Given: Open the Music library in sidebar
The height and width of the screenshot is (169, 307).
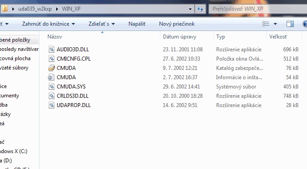Looking at the screenshot, I should pos(4,105).
